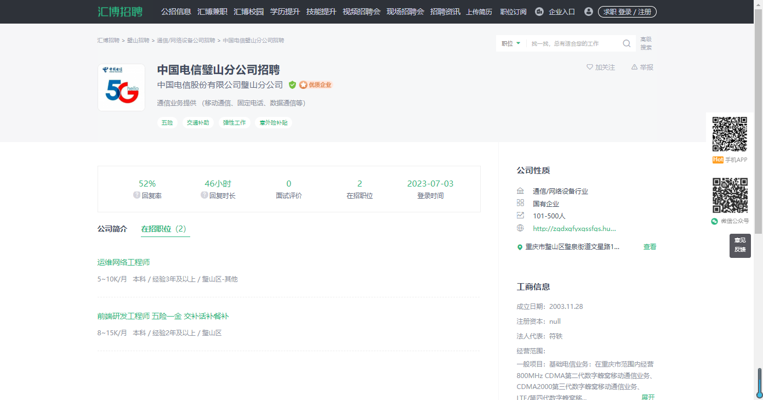Click the grid icon next to 国有企业
The image size is (763, 400).
520,203
